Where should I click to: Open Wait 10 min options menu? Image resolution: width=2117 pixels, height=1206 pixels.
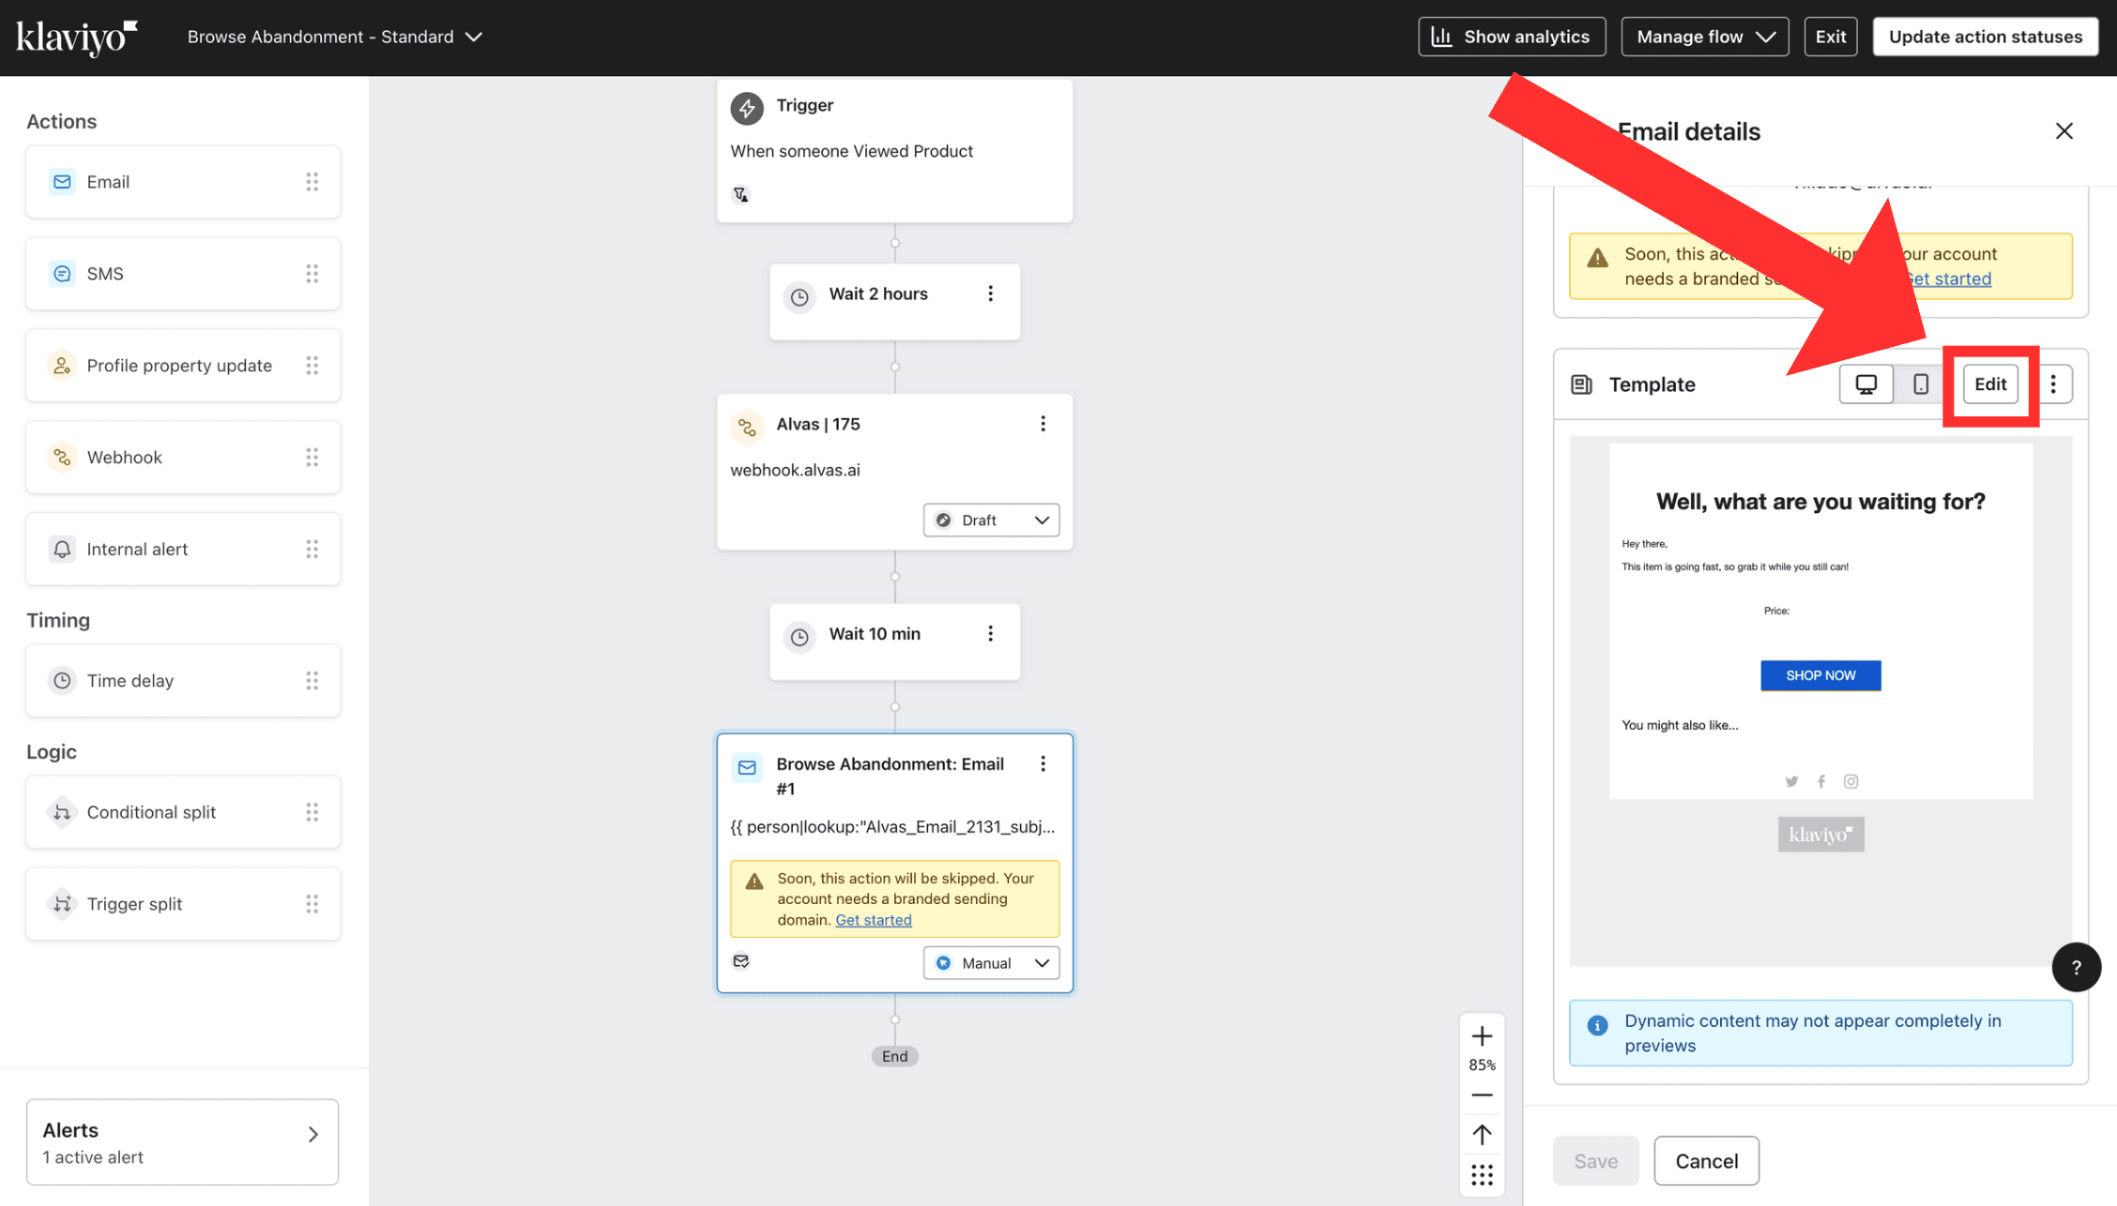(x=990, y=634)
